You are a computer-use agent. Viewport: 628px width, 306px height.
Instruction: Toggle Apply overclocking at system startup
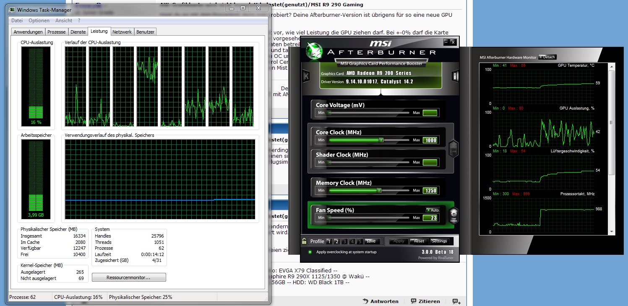310,252
